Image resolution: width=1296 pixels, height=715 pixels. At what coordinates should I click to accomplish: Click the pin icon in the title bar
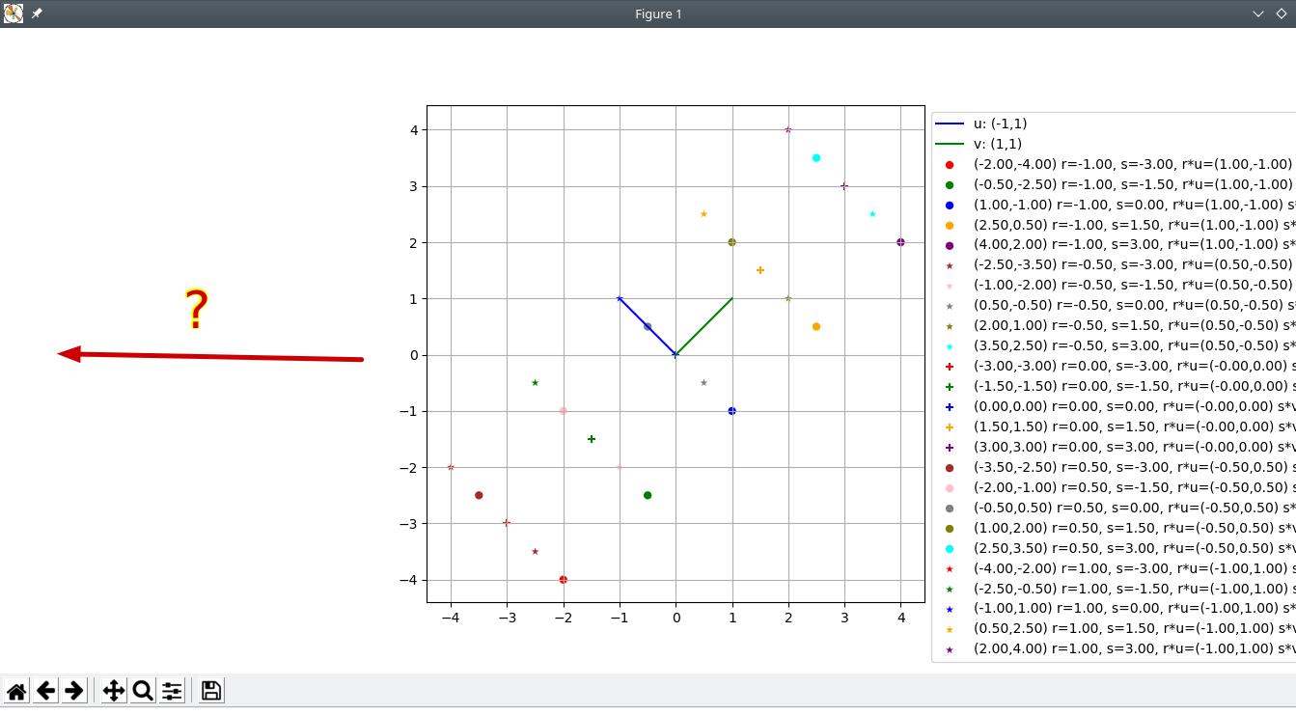(x=37, y=14)
